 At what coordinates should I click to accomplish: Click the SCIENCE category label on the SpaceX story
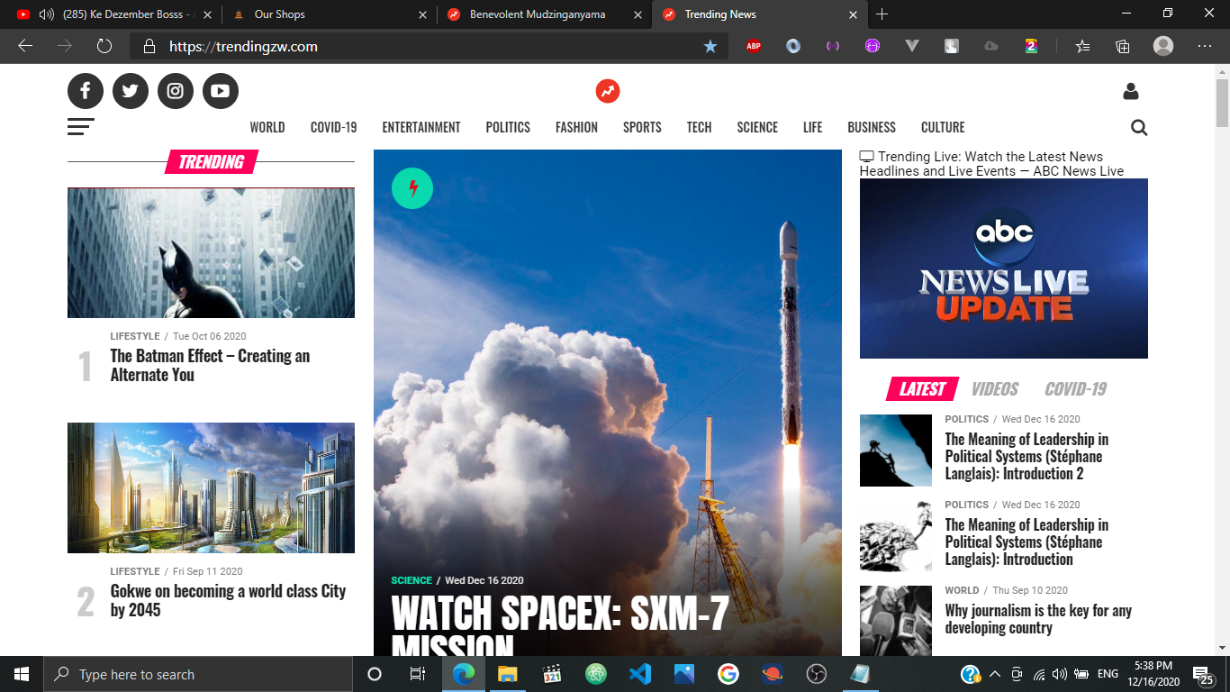412,580
